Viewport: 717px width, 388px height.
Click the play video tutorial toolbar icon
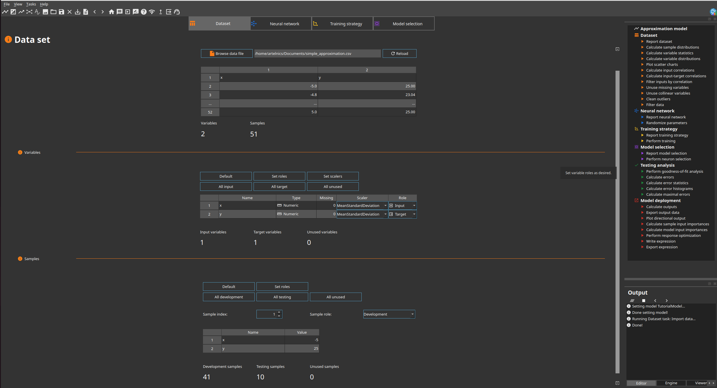coord(128,12)
